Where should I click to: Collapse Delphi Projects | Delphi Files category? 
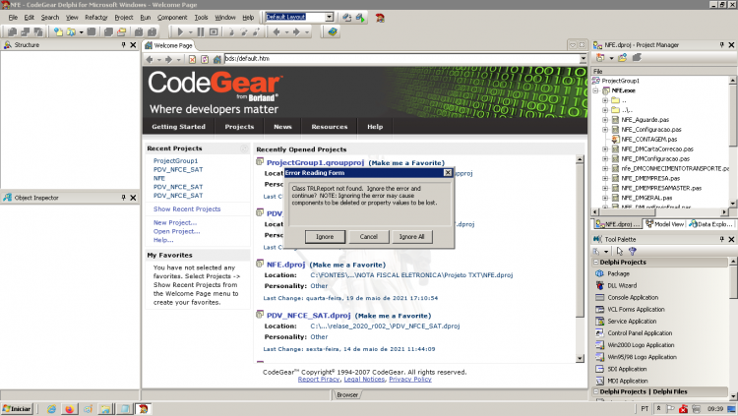click(596, 391)
